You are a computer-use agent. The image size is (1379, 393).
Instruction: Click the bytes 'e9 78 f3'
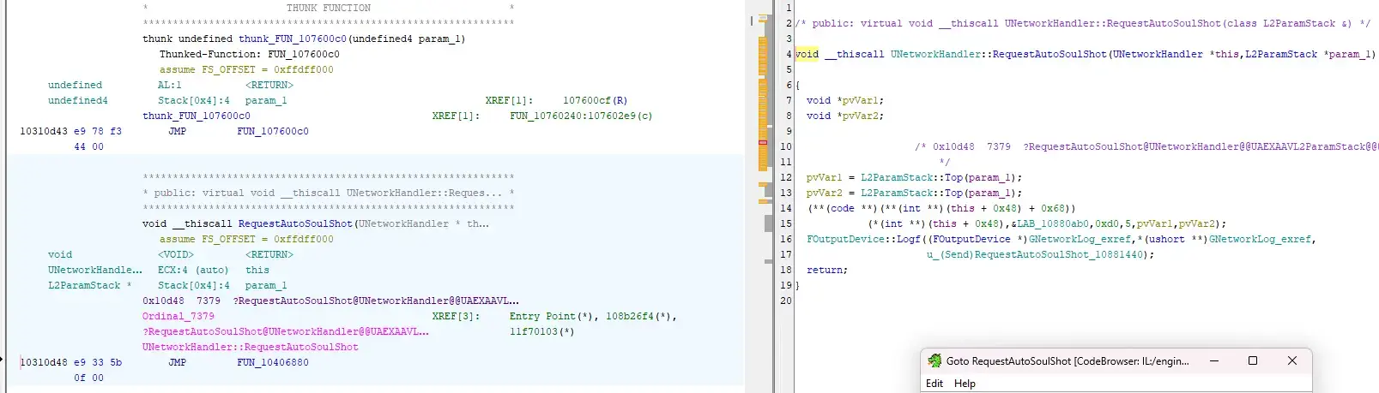tap(98, 131)
